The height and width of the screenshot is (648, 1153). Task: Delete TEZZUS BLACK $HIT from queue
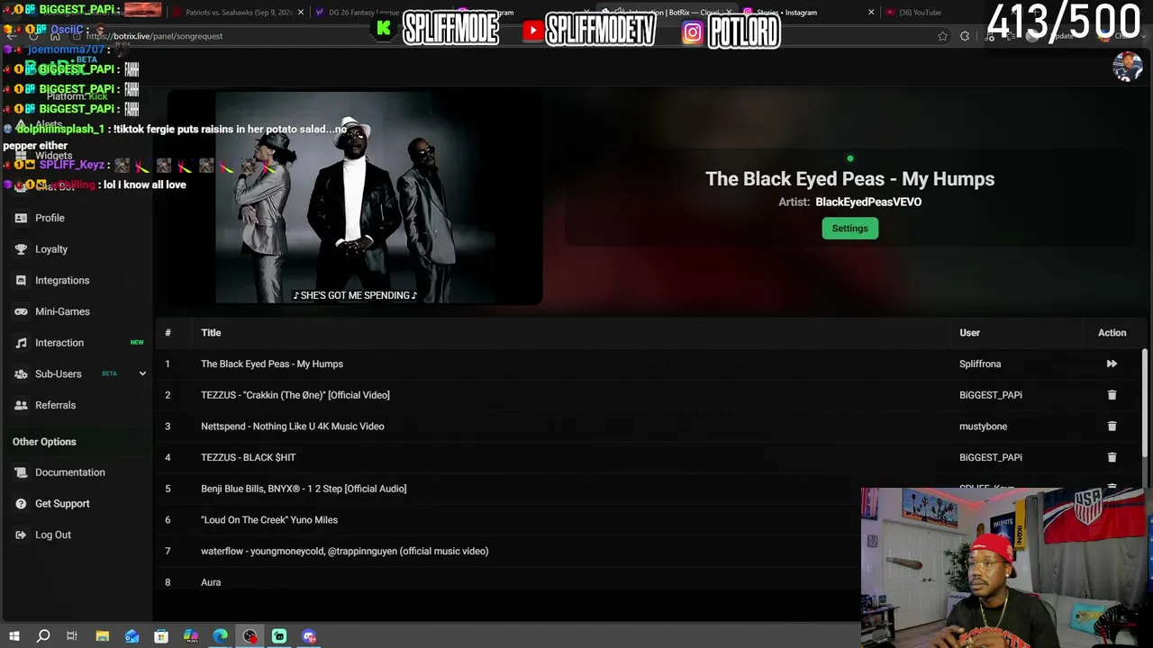click(x=1112, y=457)
